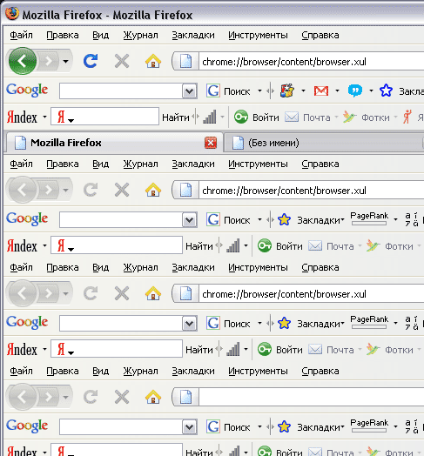The width and height of the screenshot is (424, 456).
Task: Close the Mozilla Firefox tab with red X
Action: click(211, 143)
